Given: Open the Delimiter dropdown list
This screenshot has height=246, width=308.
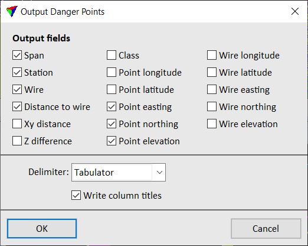Looking at the screenshot, I should point(119,173).
